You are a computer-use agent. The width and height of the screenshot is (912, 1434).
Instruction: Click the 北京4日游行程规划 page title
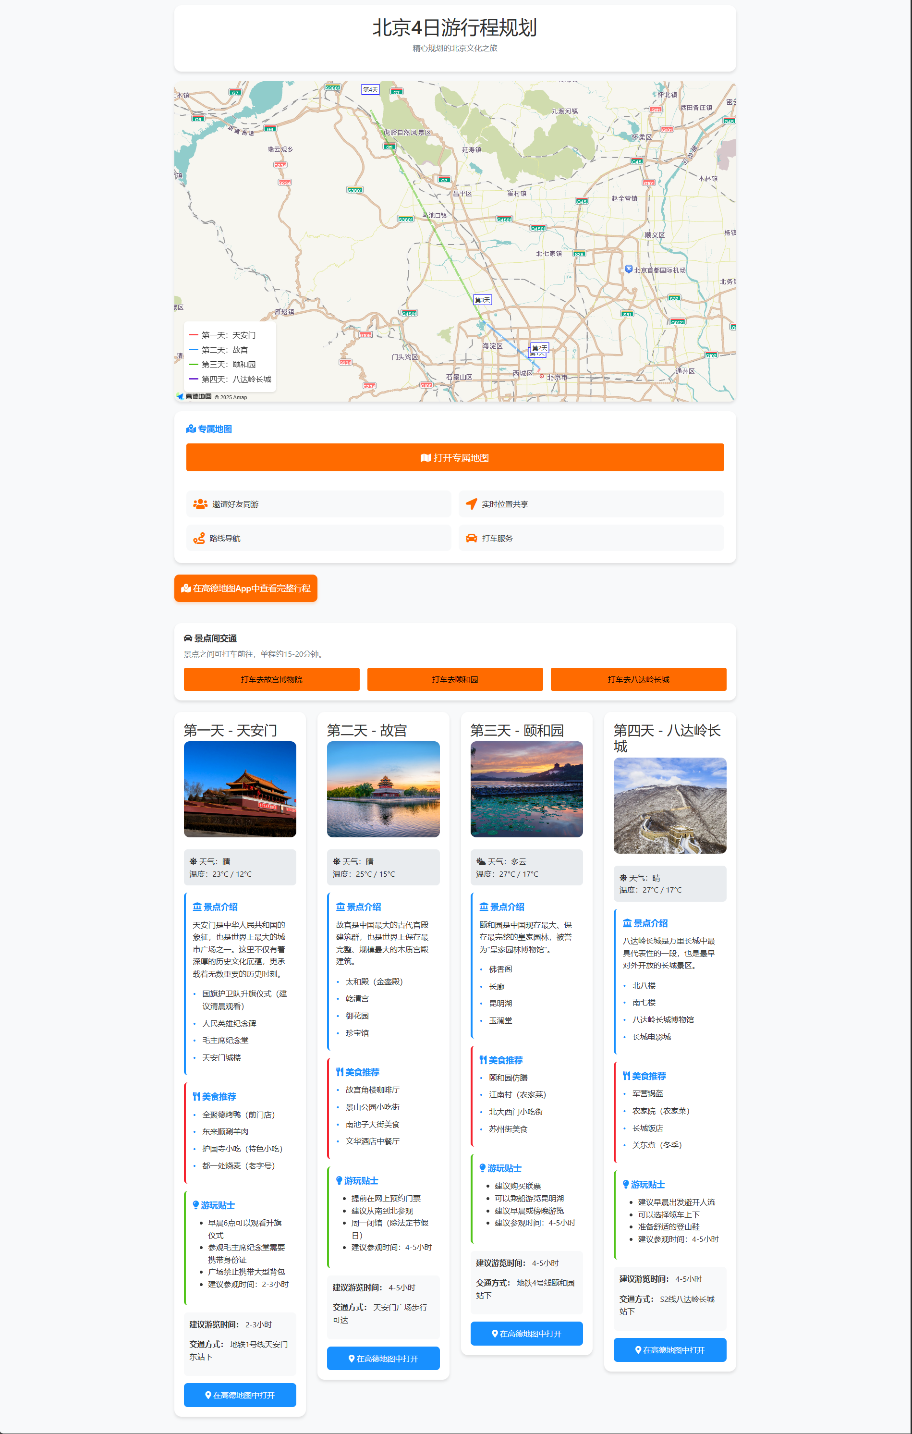pyautogui.click(x=455, y=28)
